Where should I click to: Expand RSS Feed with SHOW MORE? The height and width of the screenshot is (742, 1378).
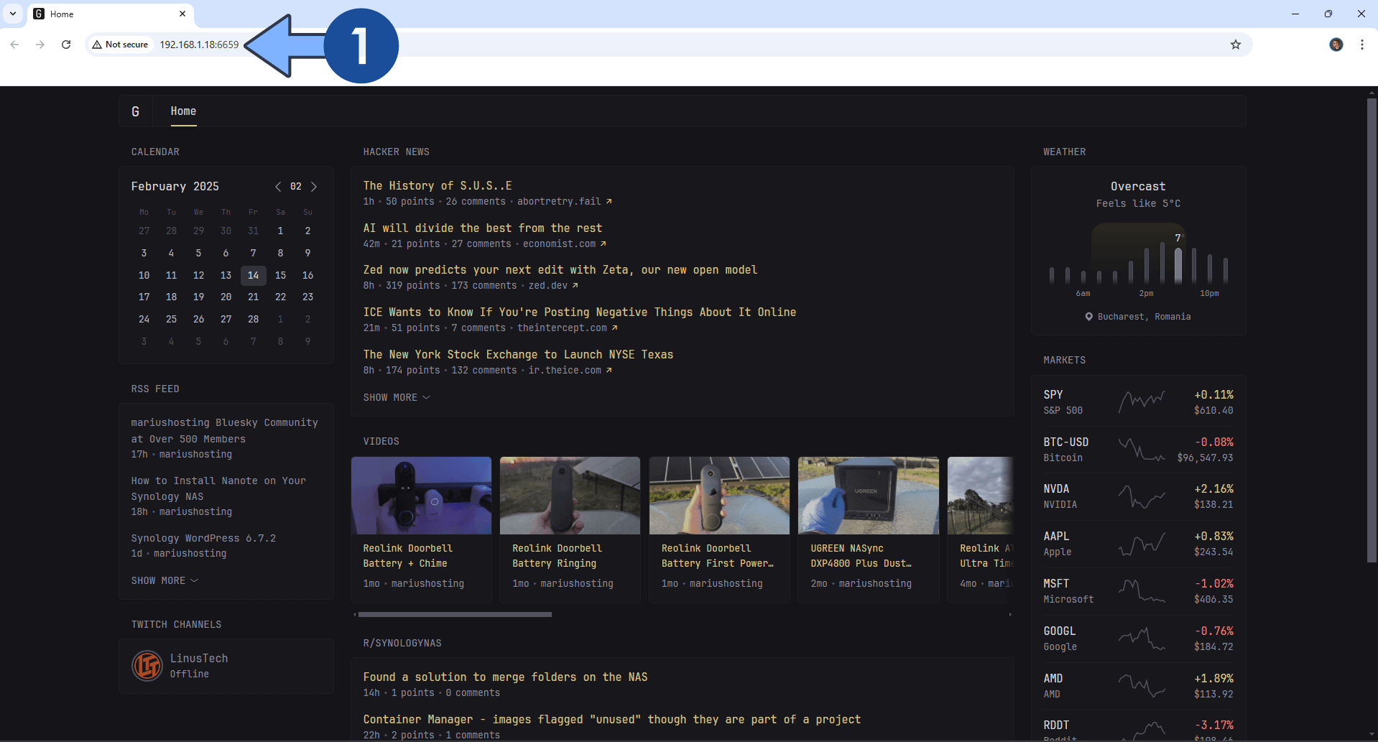coord(165,580)
